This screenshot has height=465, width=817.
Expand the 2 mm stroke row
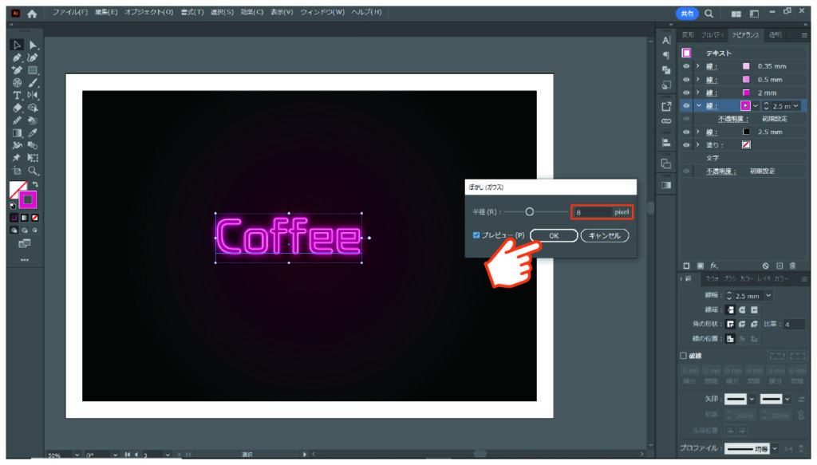pyautogui.click(x=698, y=93)
